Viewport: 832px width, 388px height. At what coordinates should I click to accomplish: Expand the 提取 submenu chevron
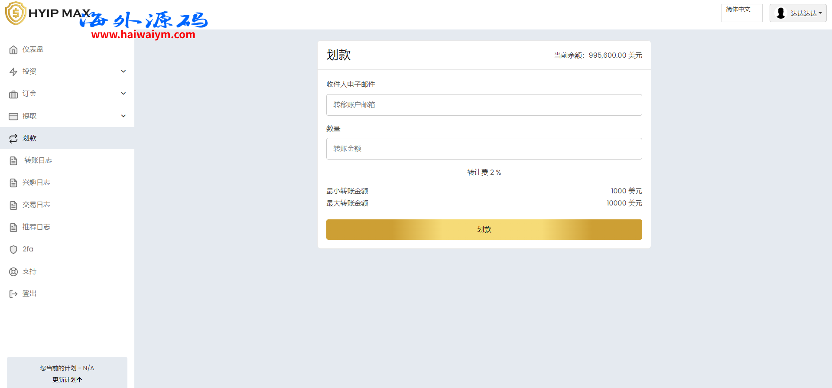(123, 116)
